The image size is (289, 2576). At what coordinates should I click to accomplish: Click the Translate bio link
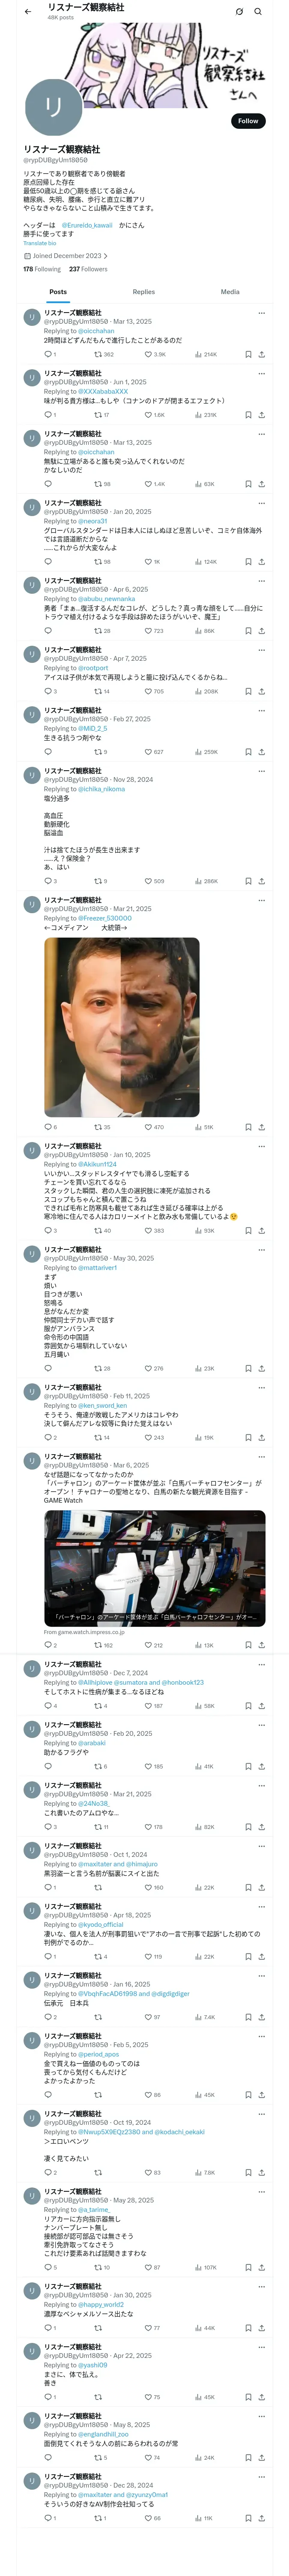(x=40, y=243)
